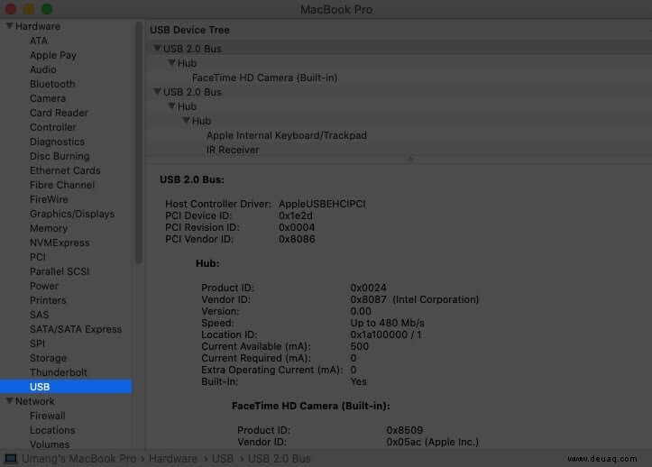
Task: Select Volumes under Network
Action: click(x=50, y=444)
